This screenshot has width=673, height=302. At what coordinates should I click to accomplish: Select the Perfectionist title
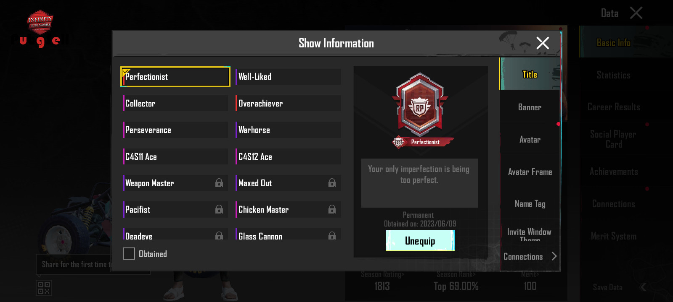coord(175,77)
